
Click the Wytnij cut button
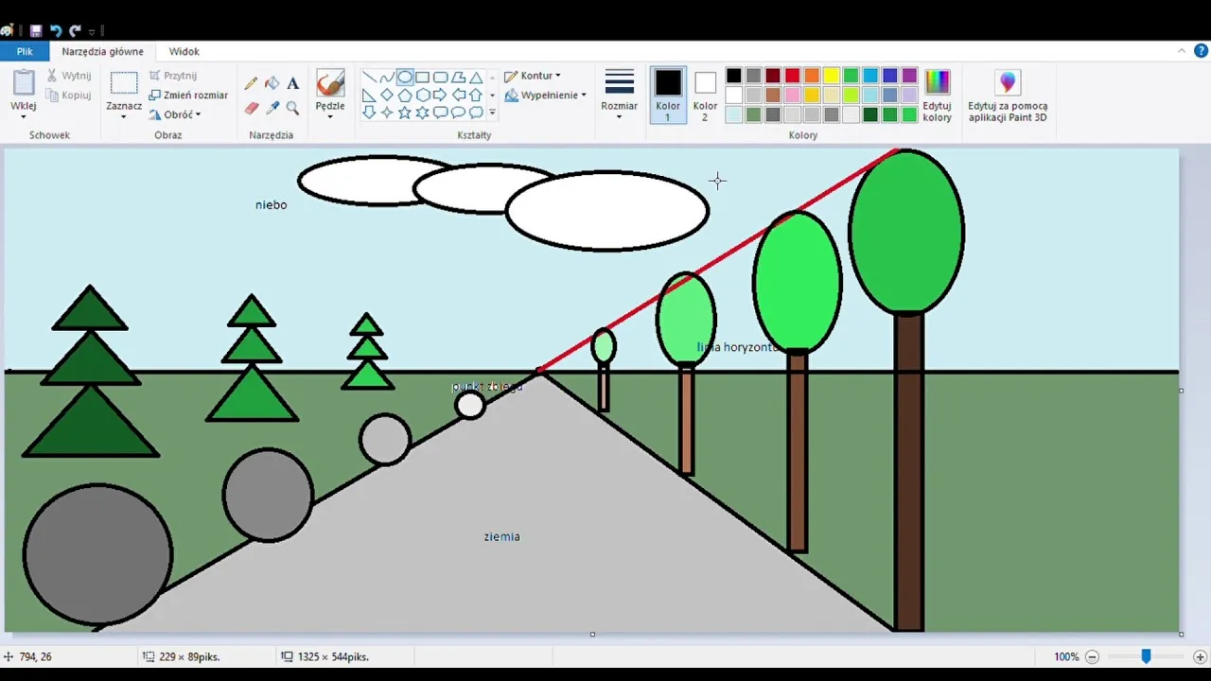(x=70, y=76)
